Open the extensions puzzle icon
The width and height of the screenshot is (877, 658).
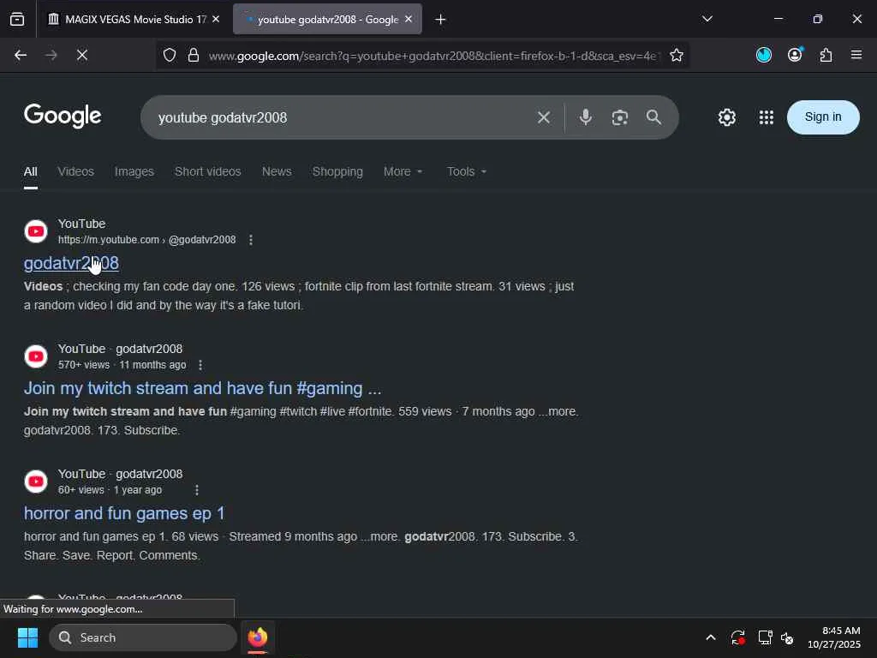[826, 55]
